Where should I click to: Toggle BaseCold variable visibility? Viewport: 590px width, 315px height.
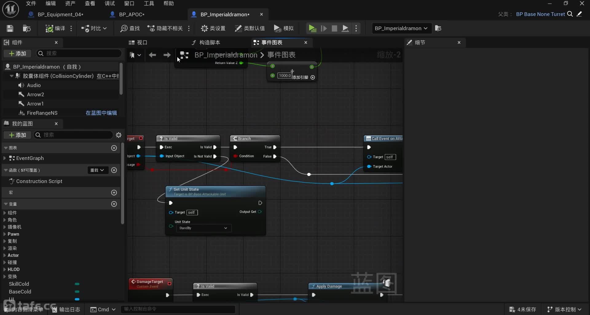click(77, 292)
